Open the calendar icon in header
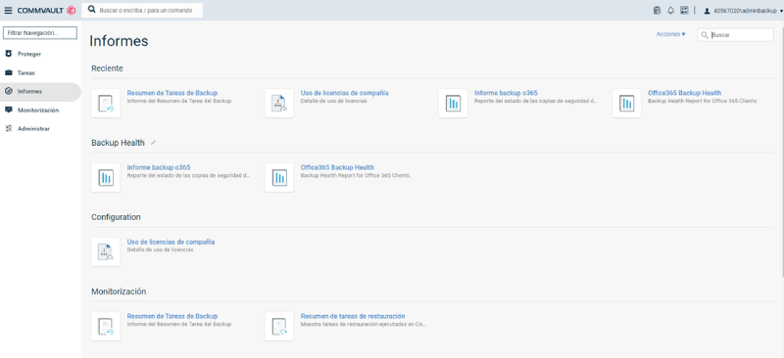The height and width of the screenshot is (358, 784). [x=684, y=11]
